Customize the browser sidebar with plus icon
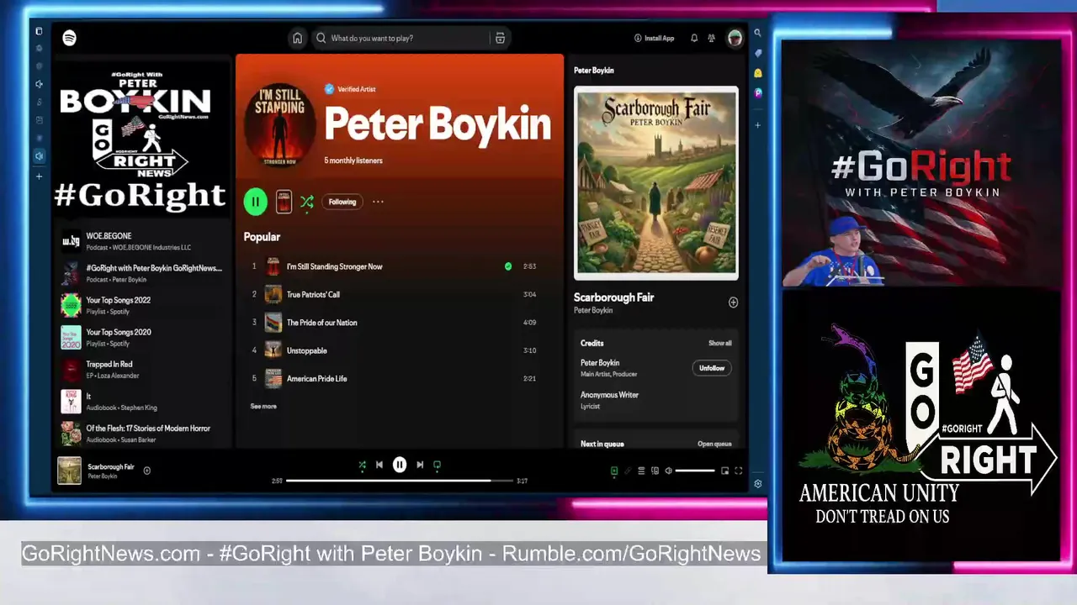 [x=757, y=125]
